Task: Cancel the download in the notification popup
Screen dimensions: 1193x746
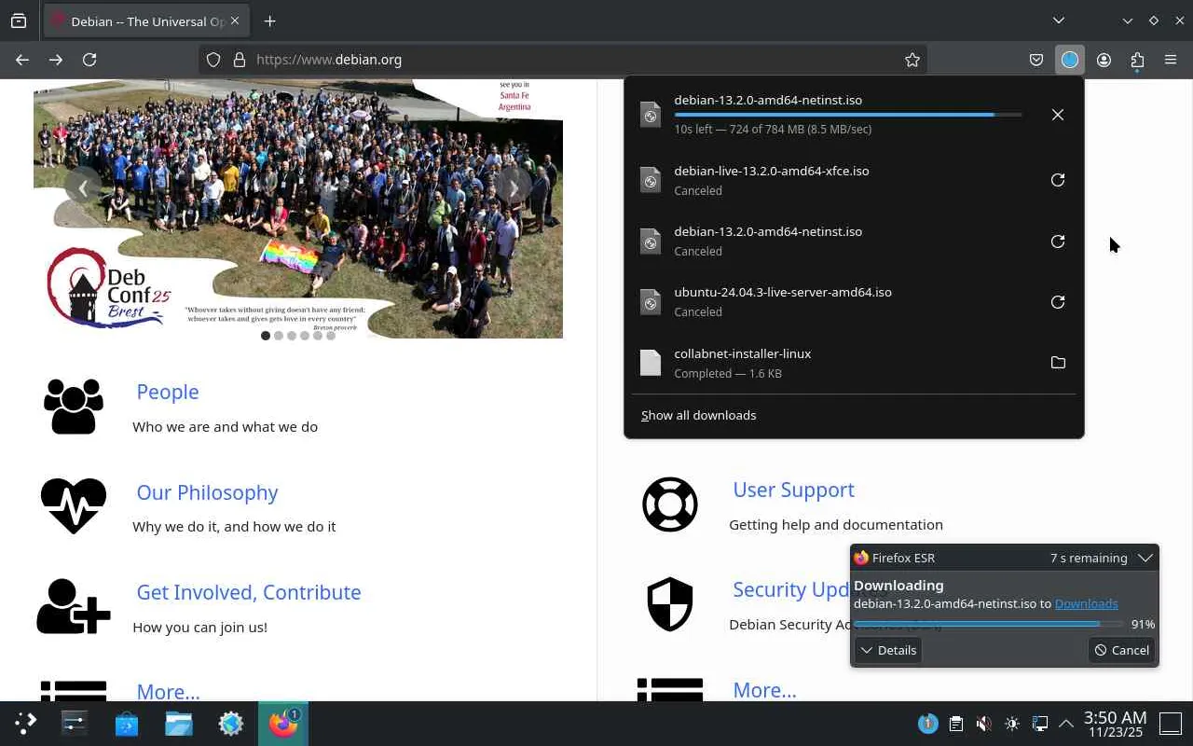Action: pyautogui.click(x=1122, y=650)
